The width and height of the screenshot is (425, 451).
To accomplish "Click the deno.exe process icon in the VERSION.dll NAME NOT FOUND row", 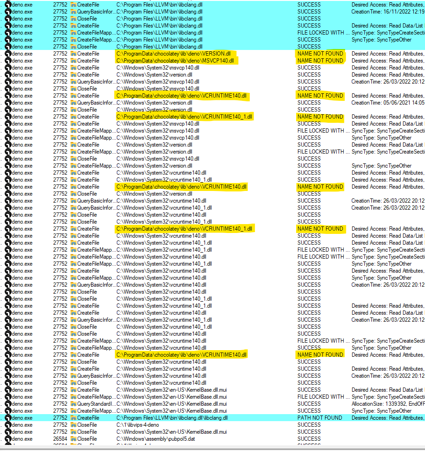I will [8, 54].
